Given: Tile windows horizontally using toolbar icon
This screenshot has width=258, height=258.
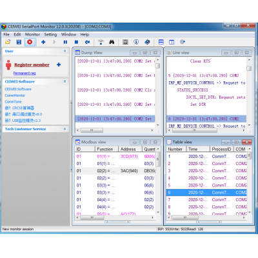Looking at the screenshot, I should click(x=161, y=42).
